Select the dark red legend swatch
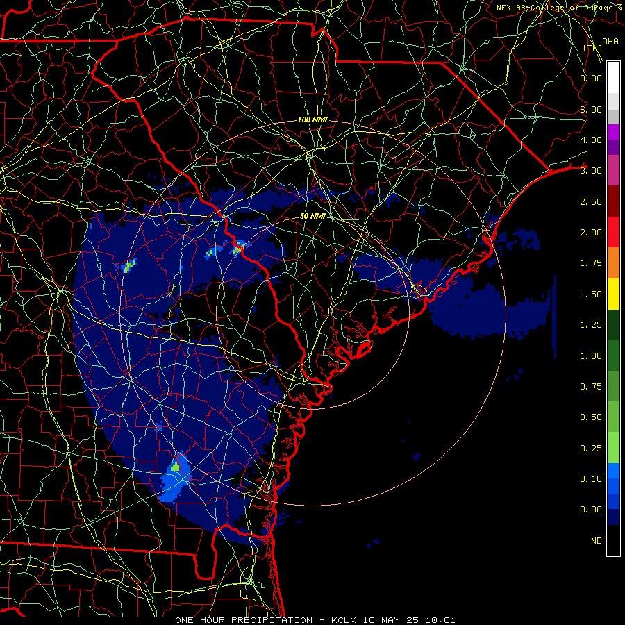This screenshot has height=625, width=625. pos(613,201)
